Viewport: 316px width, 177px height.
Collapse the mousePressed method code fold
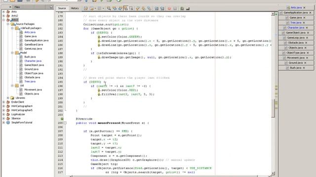pyautogui.click(x=65, y=123)
